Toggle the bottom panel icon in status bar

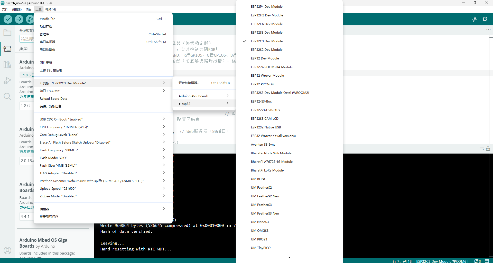(x=487, y=261)
